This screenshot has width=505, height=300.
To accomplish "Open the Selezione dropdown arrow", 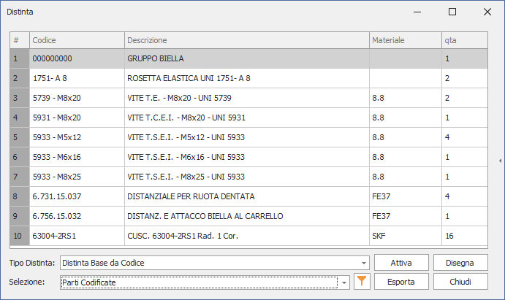I will pos(344,282).
